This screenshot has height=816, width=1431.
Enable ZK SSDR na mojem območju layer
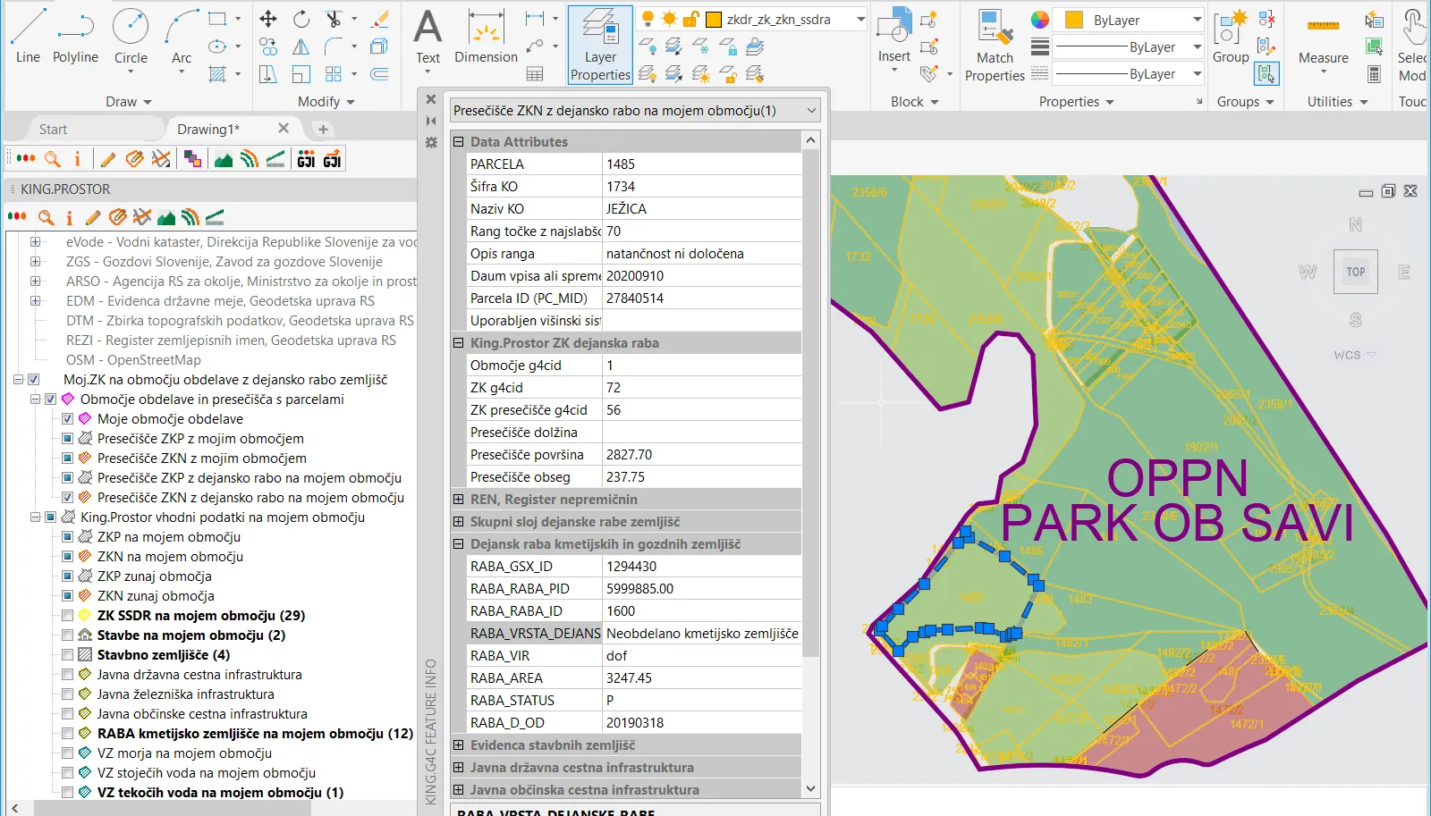pos(68,615)
